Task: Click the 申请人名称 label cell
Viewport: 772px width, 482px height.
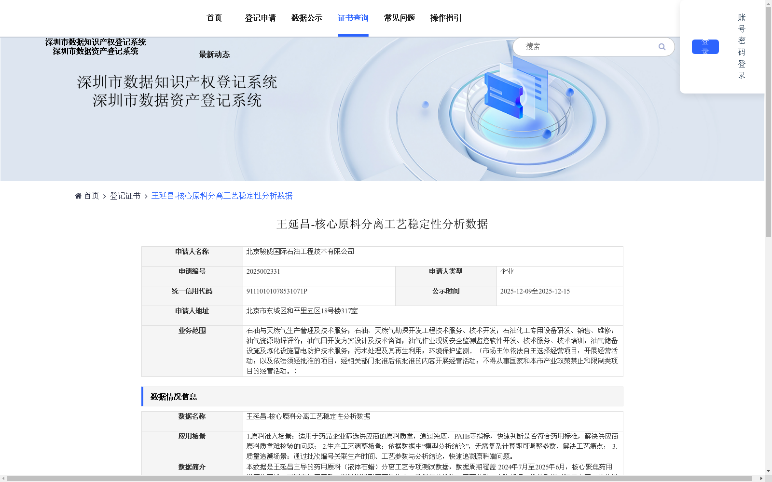Action: [x=192, y=256]
